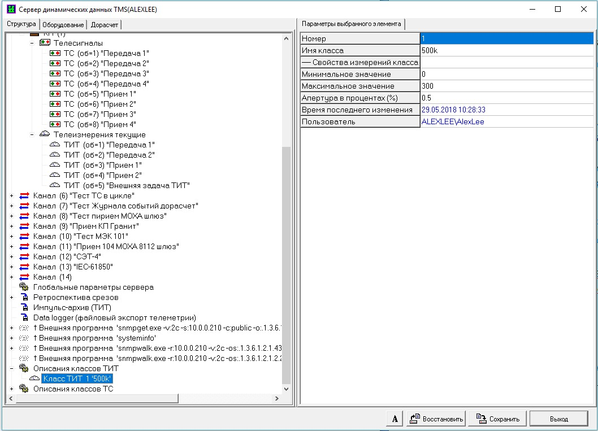Collapse the Описания классов ТИТ node
The image size is (598, 431).
pos(12,368)
